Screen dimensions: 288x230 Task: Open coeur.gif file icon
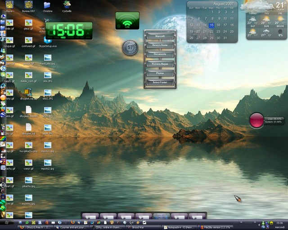28,165
